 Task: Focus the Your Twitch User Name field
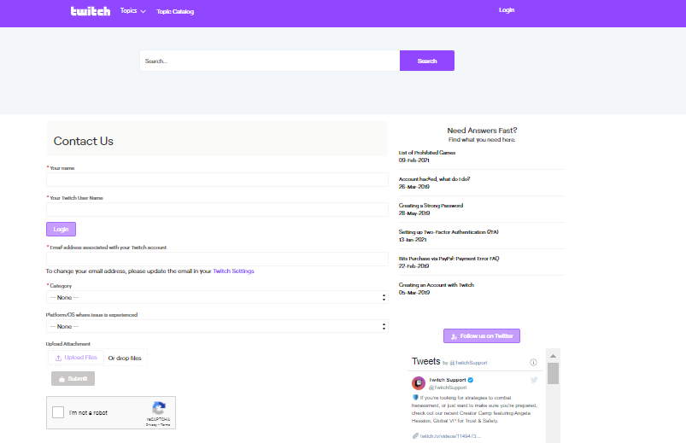217,209
